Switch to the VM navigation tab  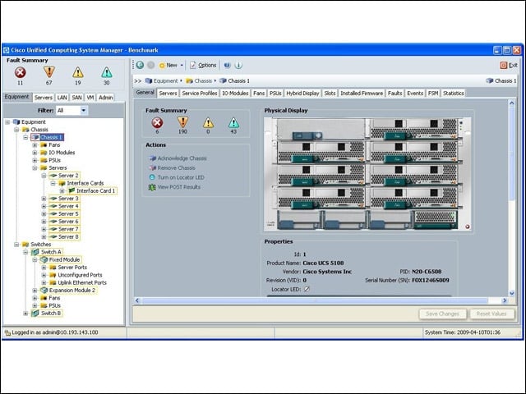[x=90, y=98]
